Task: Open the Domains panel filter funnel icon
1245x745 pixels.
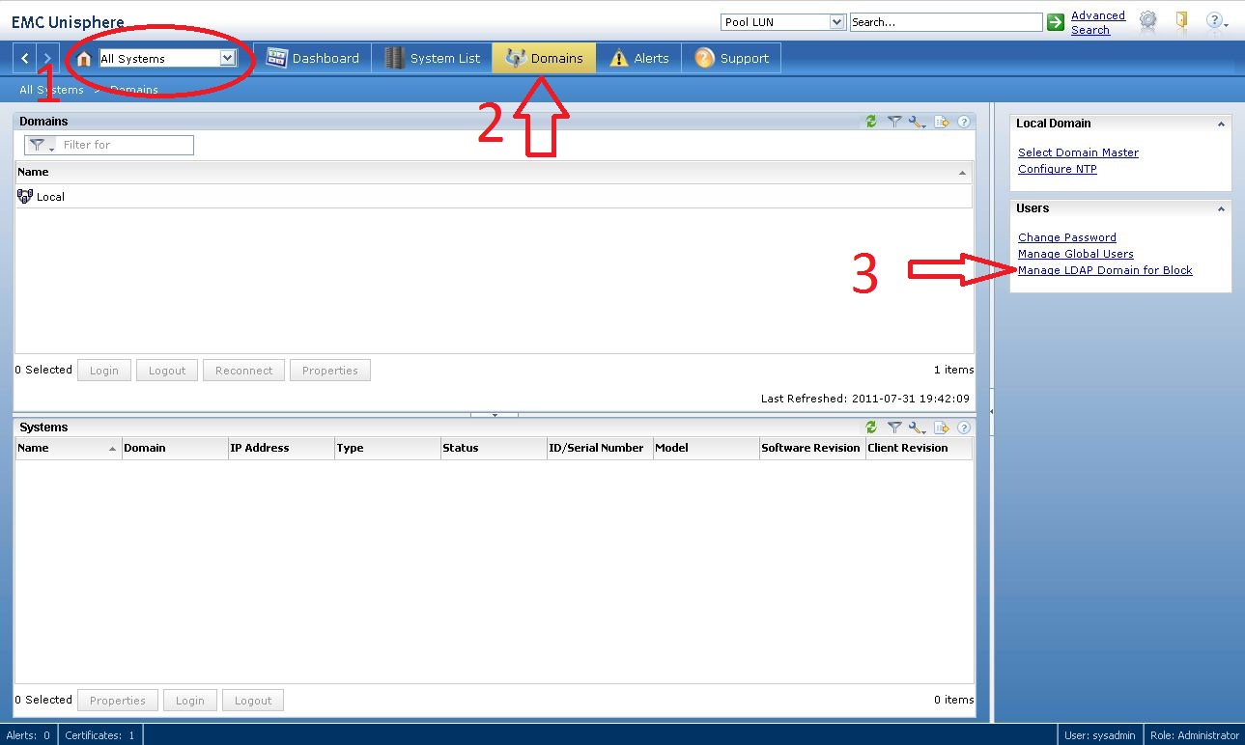Action: 894,122
